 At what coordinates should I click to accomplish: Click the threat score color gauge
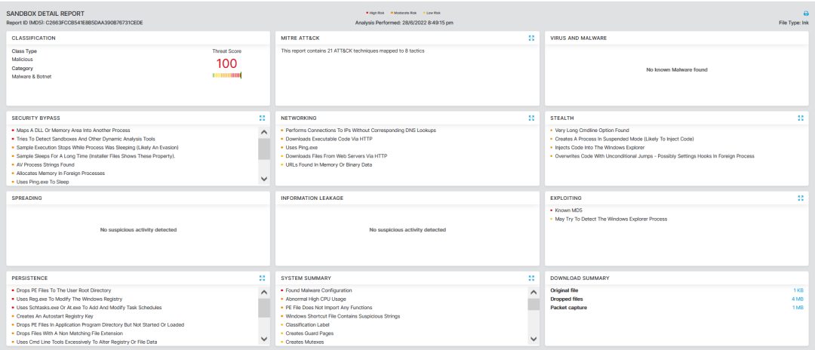(226, 75)
